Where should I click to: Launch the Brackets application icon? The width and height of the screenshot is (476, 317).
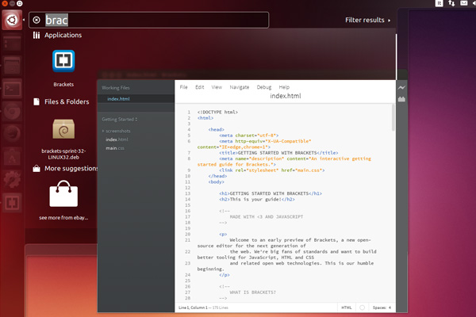tap(63, 61)
